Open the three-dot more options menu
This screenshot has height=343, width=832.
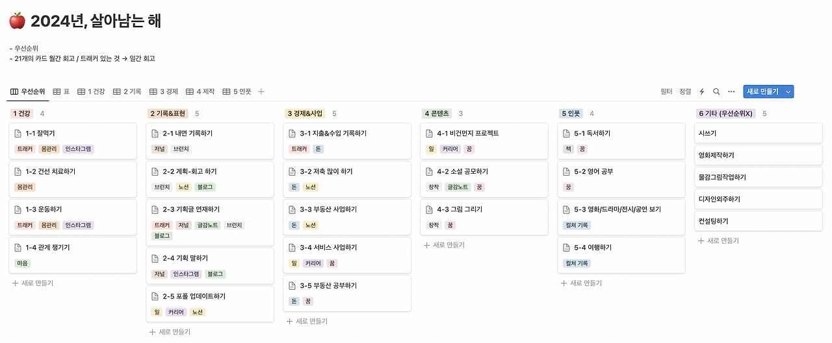coord(731,92)
